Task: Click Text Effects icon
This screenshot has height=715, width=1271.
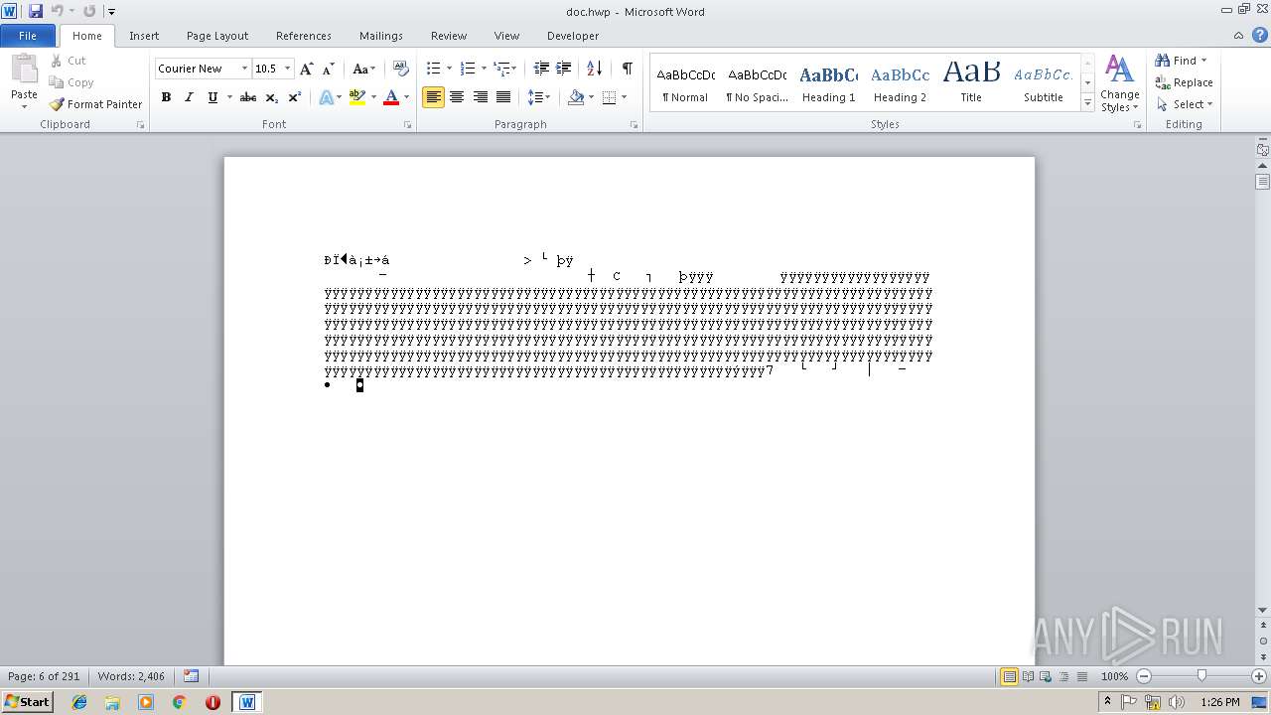Action: pyautogui.click(x=326, y=97)
